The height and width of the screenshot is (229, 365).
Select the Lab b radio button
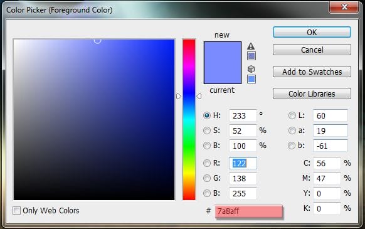tap(292, 146)
